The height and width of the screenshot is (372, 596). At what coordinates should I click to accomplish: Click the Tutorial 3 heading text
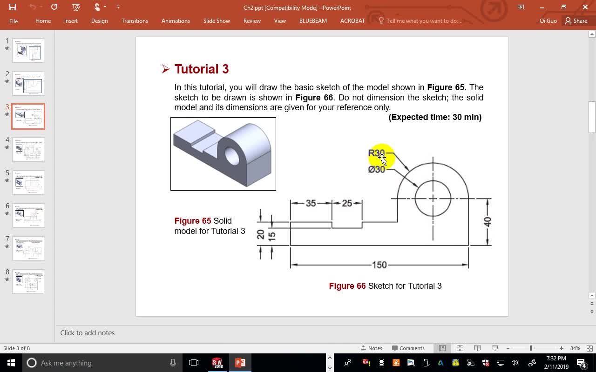202,69
